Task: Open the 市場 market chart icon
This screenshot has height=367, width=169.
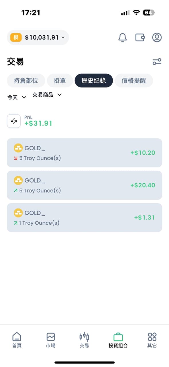Action: coord(51,337)
